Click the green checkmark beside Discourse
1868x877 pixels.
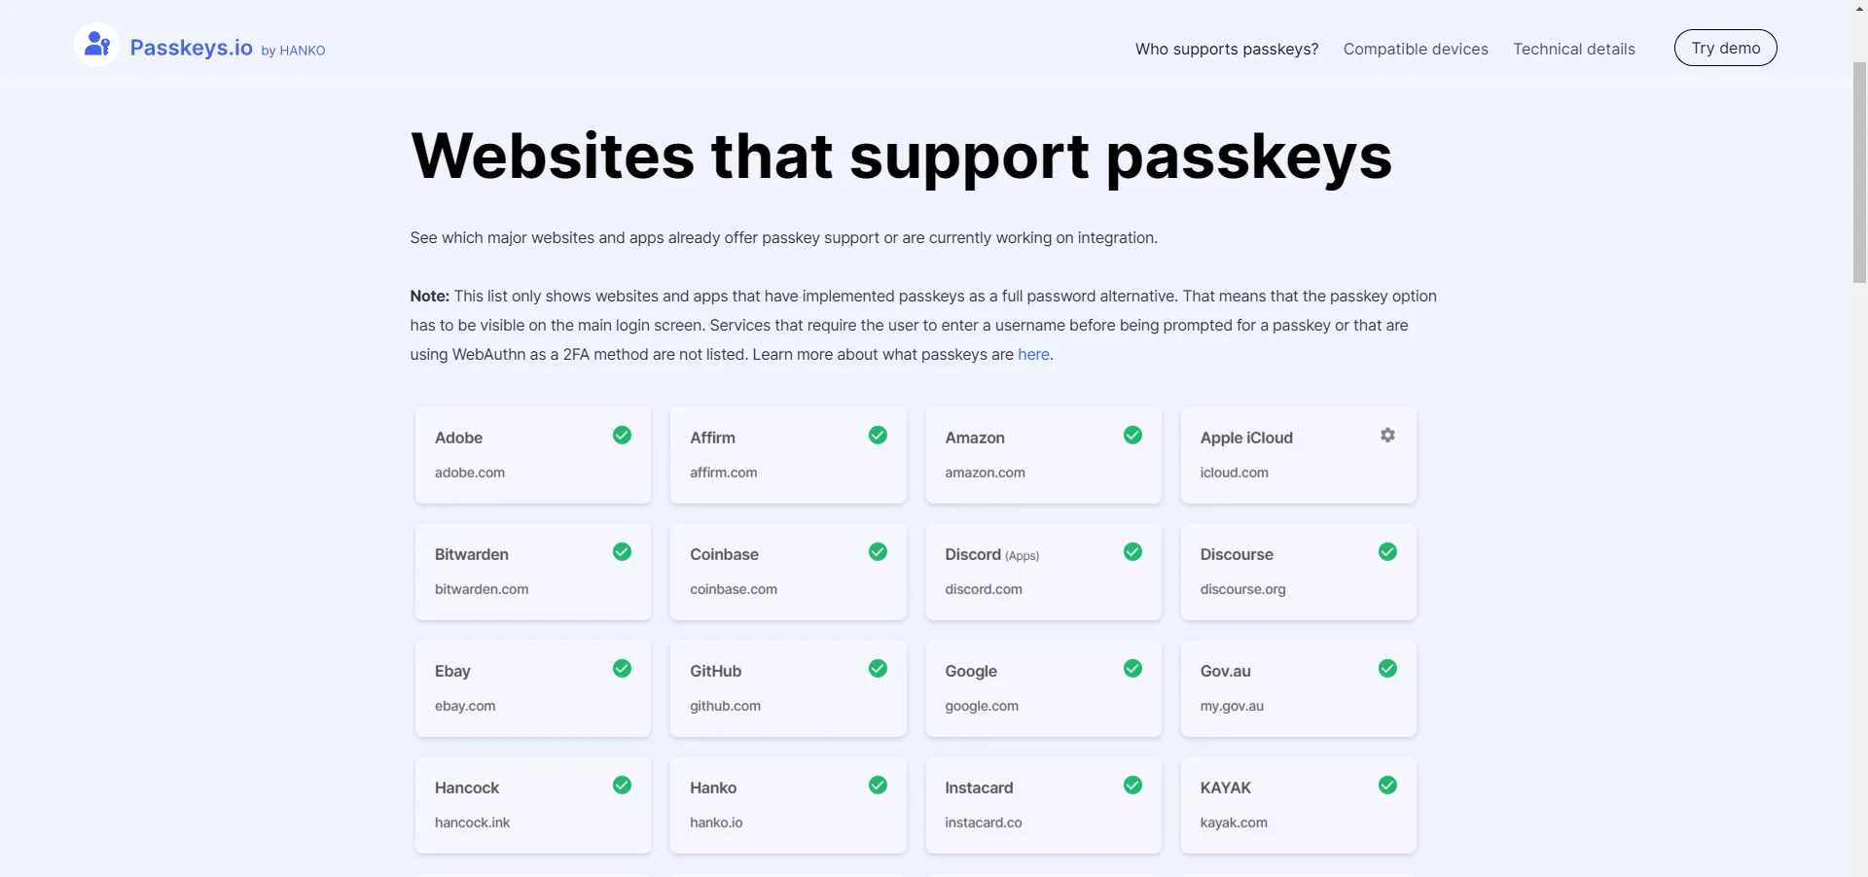[x=1387, y=551]
